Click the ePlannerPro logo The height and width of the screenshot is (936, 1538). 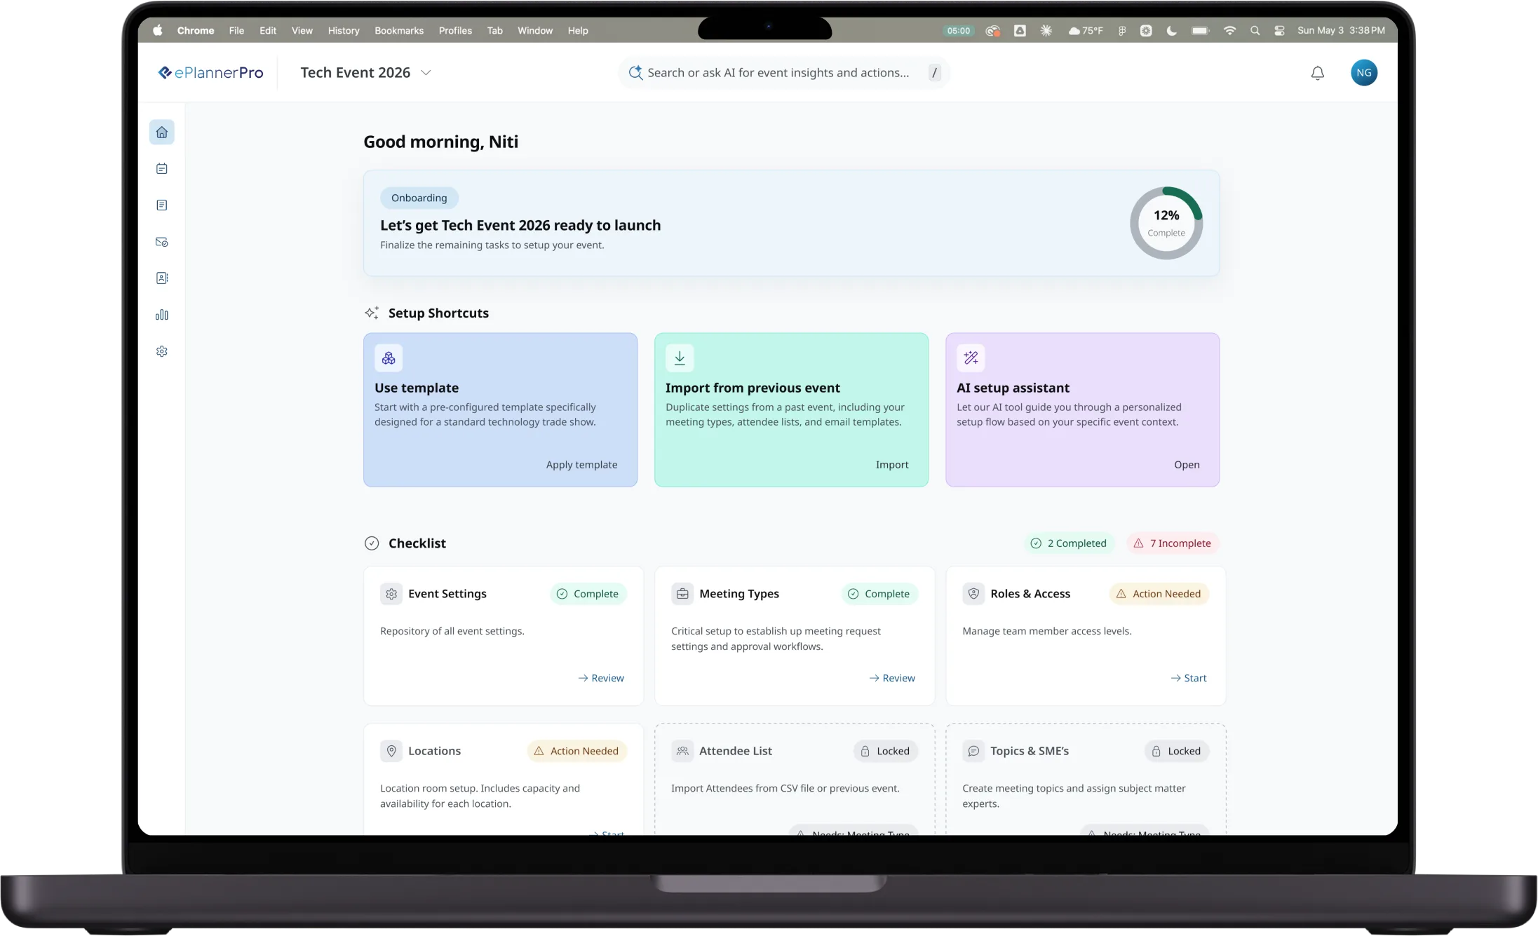(211, 73)
